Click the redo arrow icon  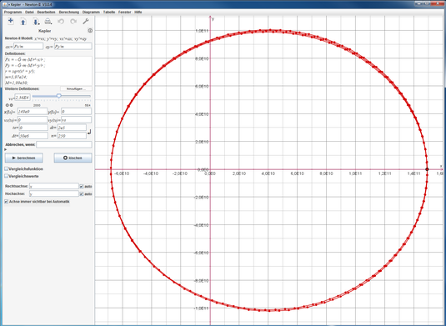point(73,22)
